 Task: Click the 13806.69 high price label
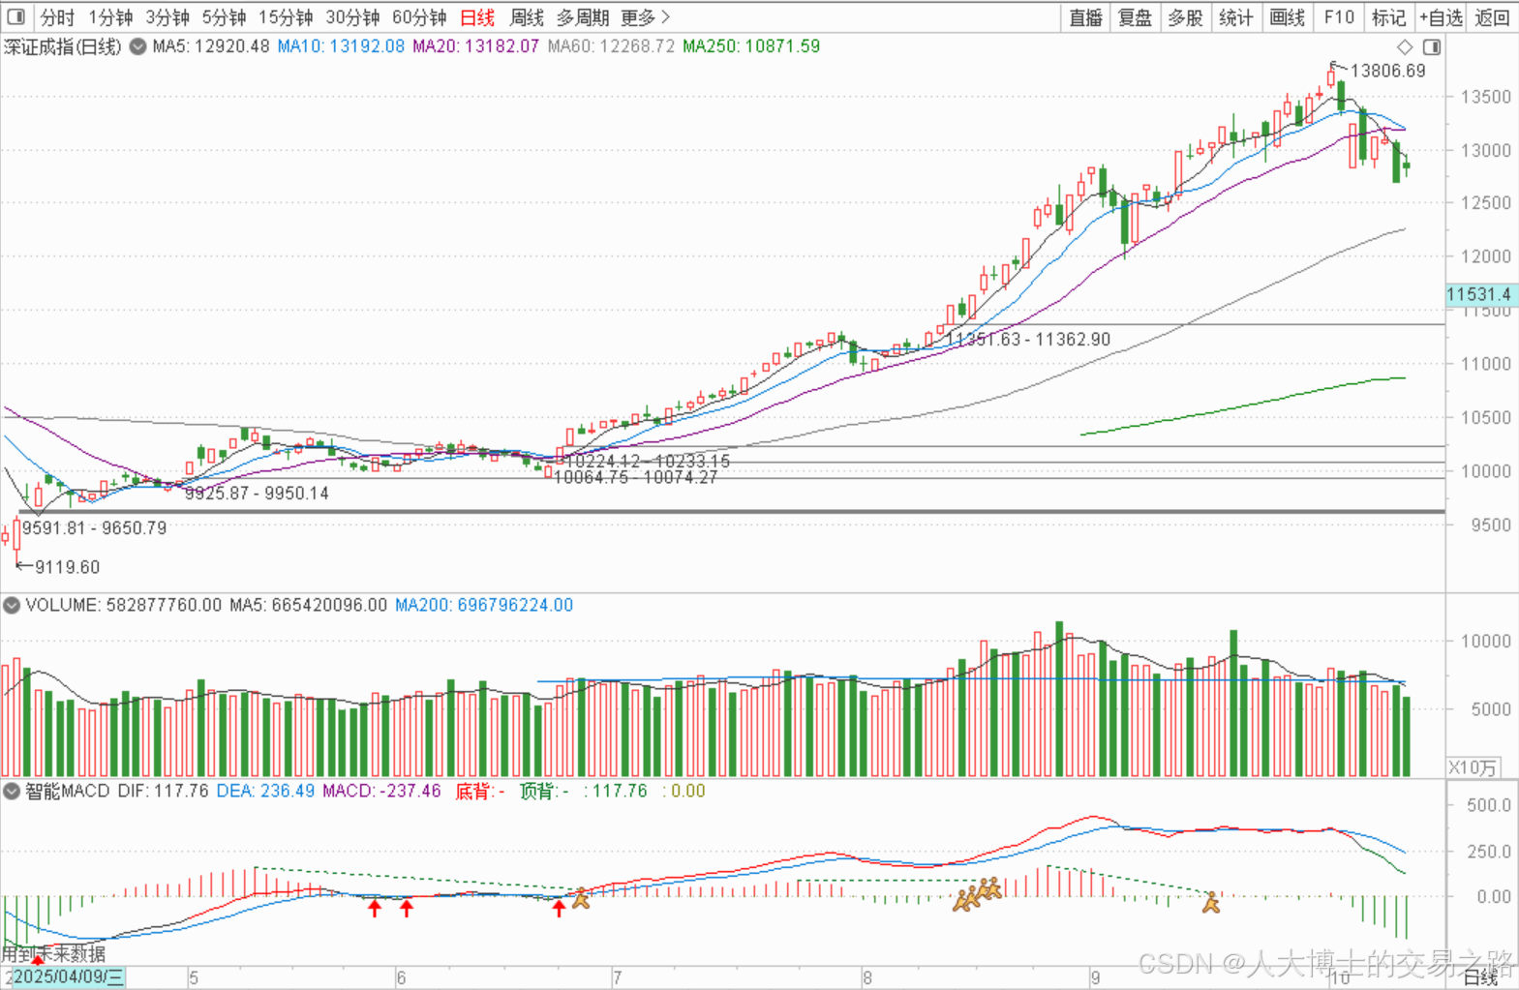[x=1388, y=71]
